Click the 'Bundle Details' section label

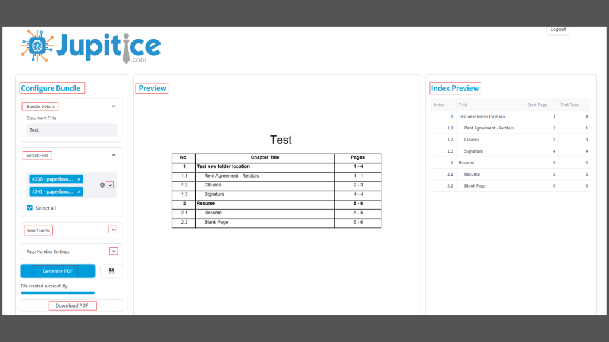click(40, 106)
